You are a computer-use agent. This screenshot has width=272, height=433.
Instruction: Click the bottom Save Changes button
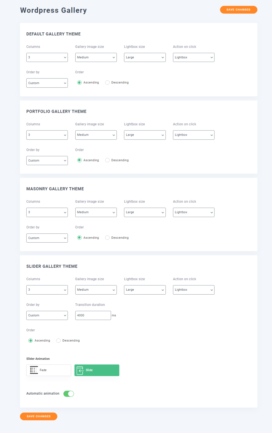tap(38, 416)
